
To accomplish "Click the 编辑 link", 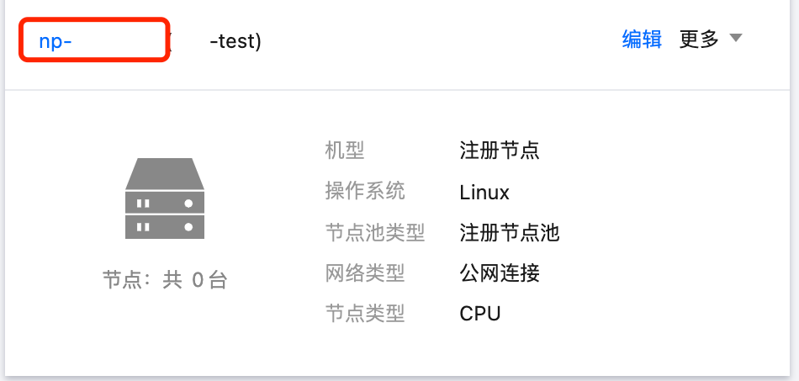I will click(642, 40).
